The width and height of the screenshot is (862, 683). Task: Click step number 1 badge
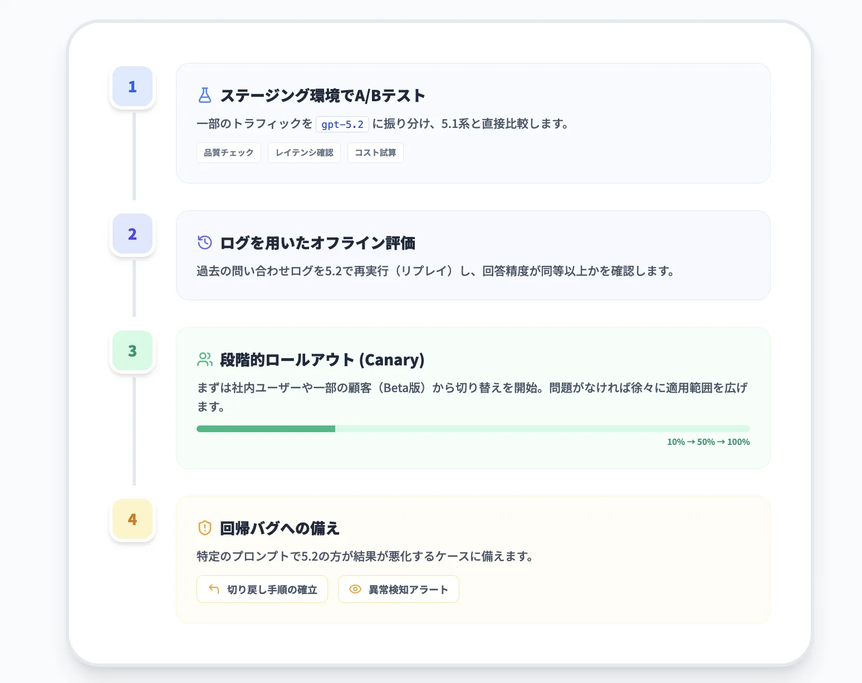click(132, 86)
